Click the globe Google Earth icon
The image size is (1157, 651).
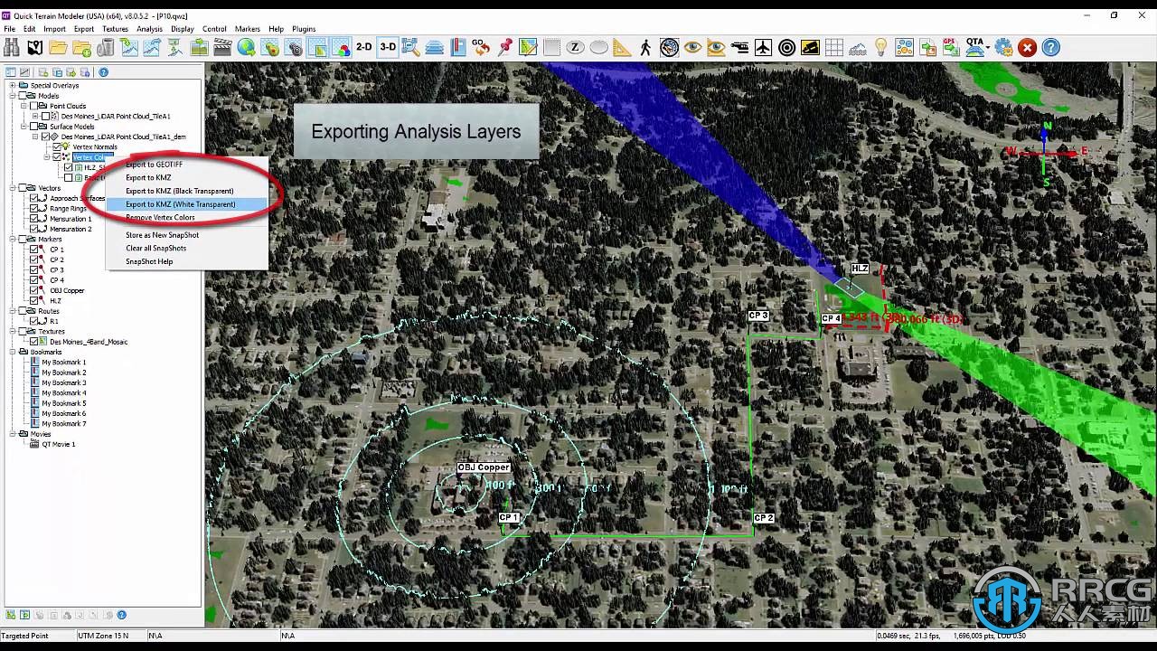[x=246, y=47]
